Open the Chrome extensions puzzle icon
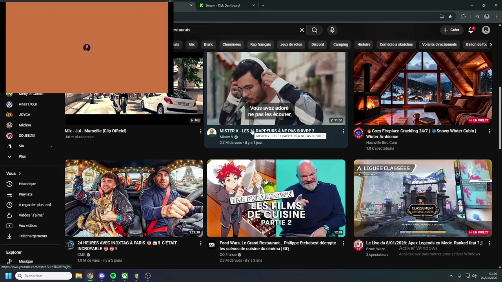This screenshot has width=502, height=282. click(x=463, y=16)
